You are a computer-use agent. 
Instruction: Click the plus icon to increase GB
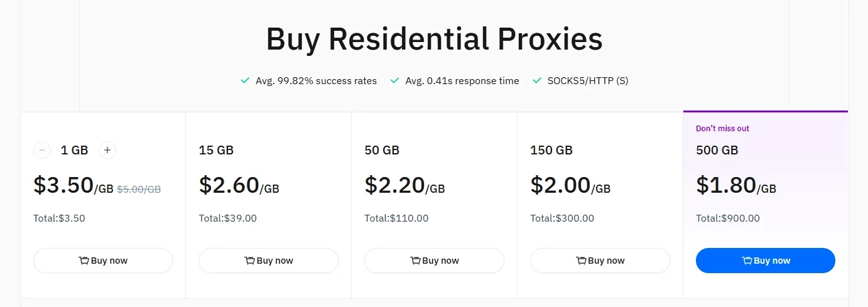tap(107, 150)
